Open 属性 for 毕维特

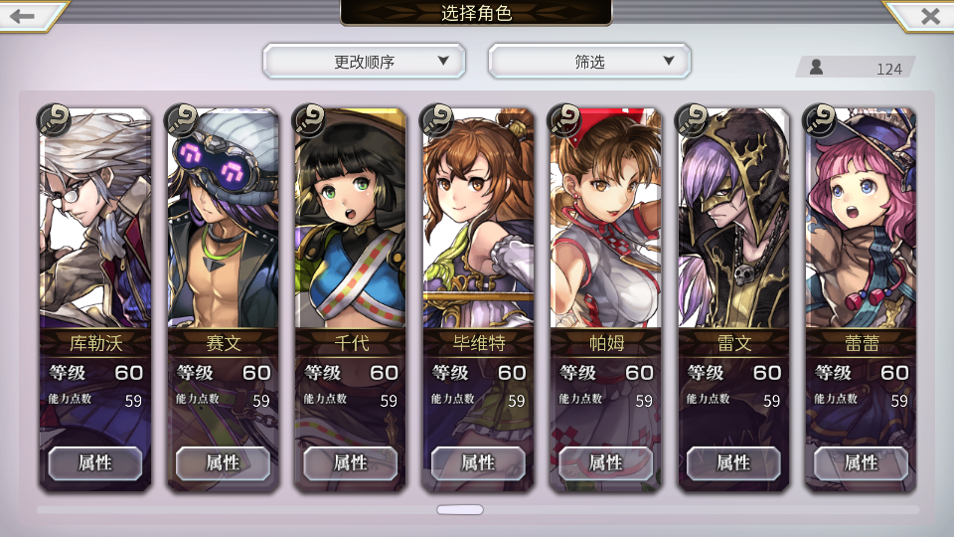coord(478,463)
